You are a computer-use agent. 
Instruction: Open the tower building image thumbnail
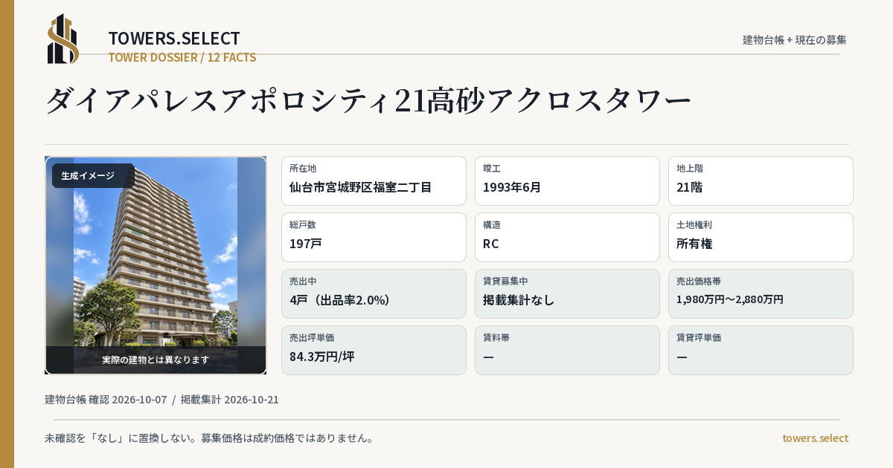coord(156,265)
